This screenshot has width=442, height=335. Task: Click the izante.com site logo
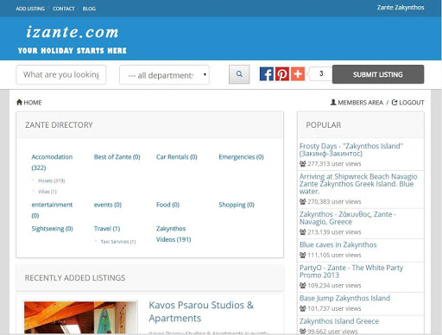(x=72, y=40)
